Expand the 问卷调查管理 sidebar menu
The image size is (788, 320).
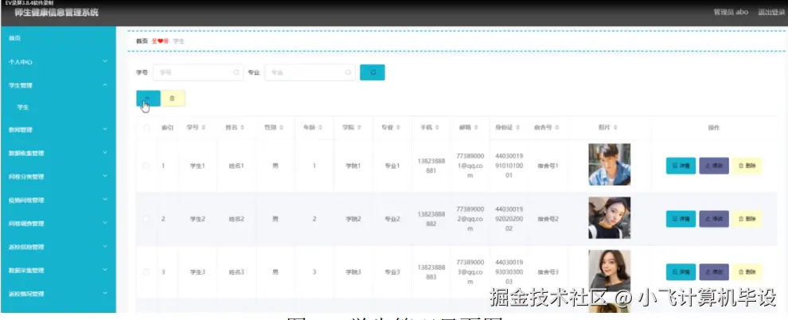(58, 223)
